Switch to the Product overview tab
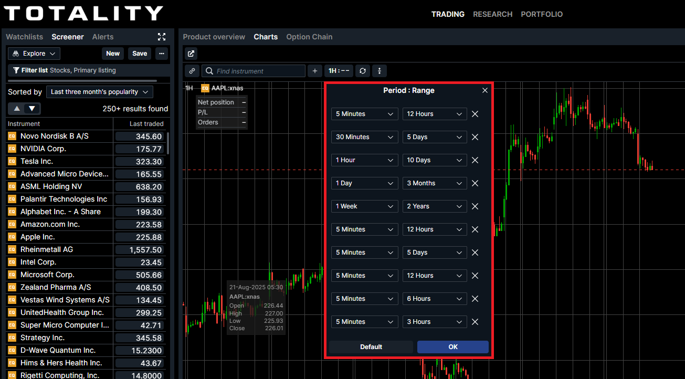 [214, 37]
